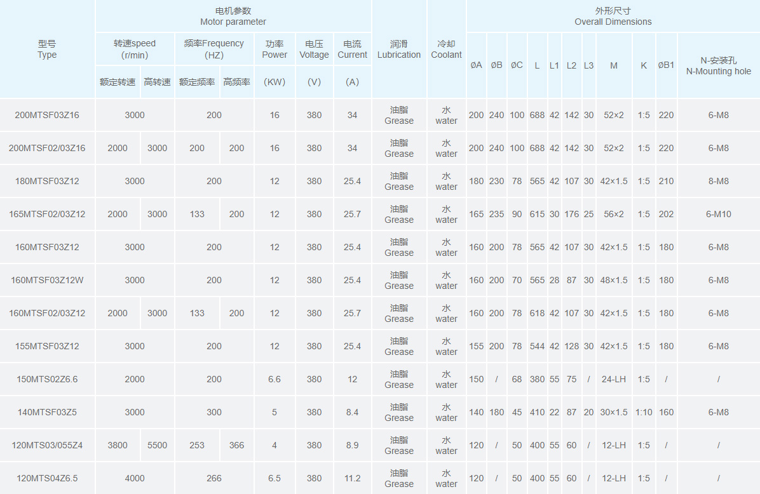760x494 pixels.
Task: Select the N-Mounting hole column header
Action: (x=718, y=65)
